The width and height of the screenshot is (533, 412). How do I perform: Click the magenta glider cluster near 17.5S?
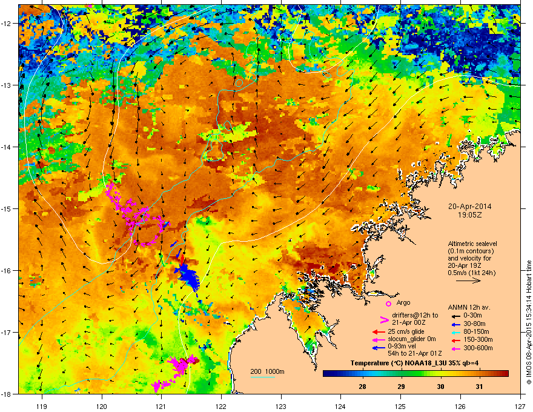[x=180, y=364]
